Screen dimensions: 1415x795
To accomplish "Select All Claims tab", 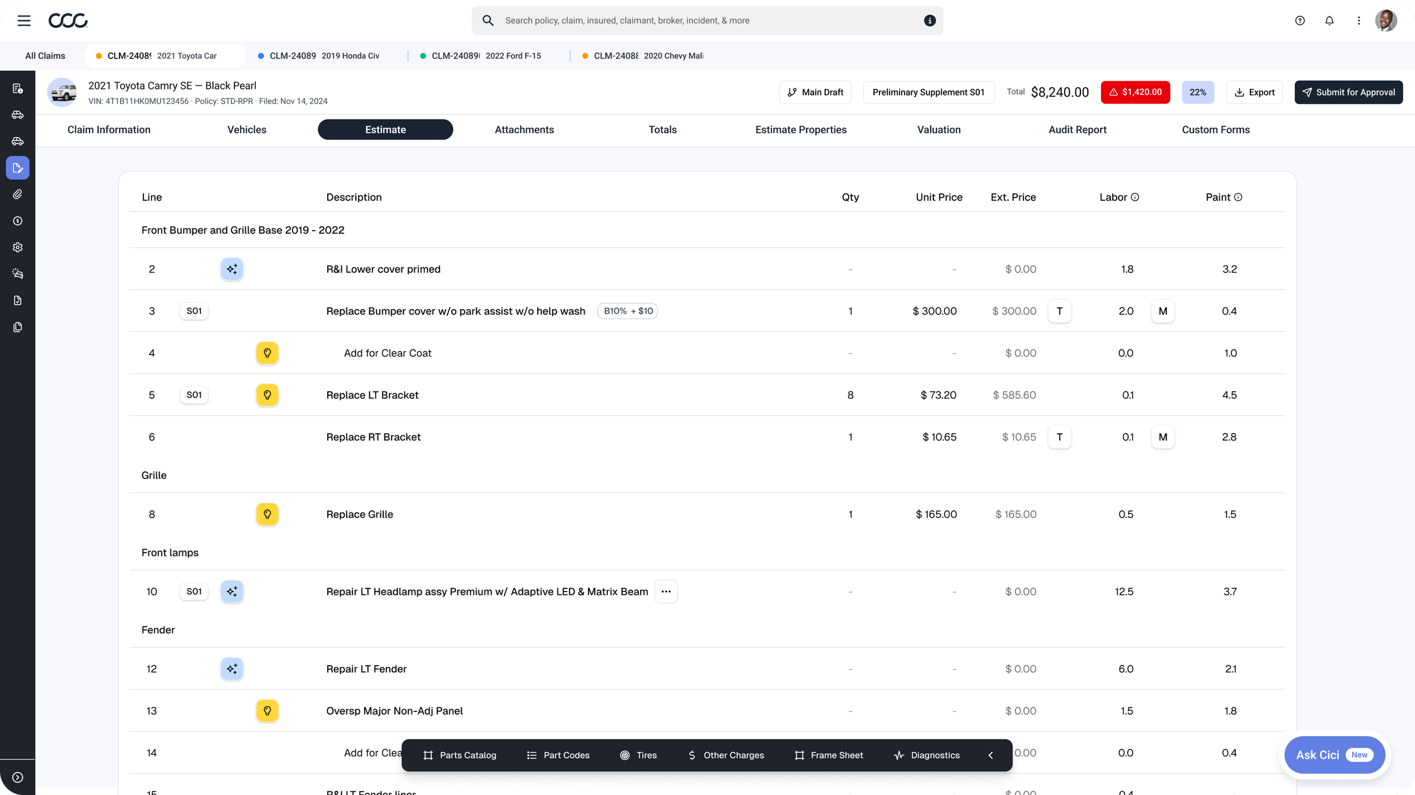I will (x=45, y=56).
